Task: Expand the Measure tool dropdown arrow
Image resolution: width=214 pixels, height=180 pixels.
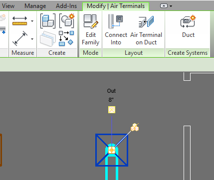Action: pos(32,21)
